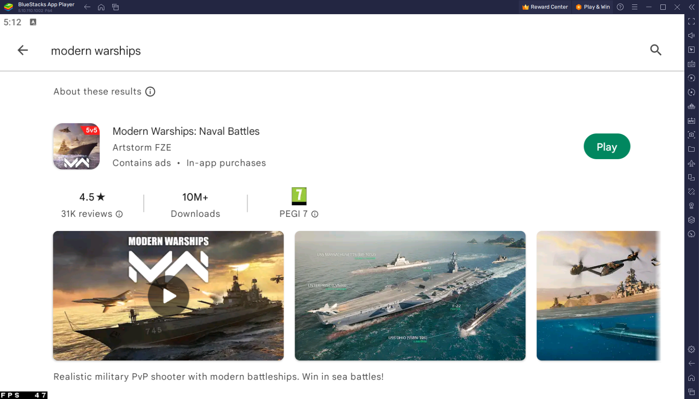
Task: Go to BlueStacks home from title bar
Action: tap(101, 7)
